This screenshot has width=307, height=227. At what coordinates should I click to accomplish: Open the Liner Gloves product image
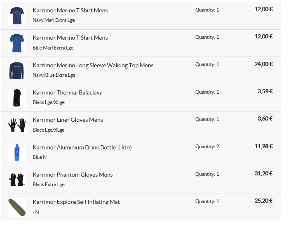tap(17, 125)
